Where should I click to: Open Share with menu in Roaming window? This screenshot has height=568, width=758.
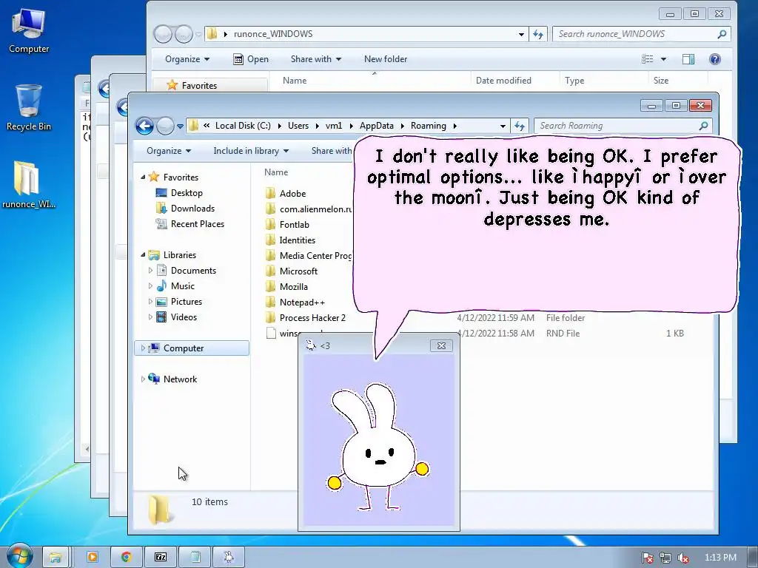332,151
